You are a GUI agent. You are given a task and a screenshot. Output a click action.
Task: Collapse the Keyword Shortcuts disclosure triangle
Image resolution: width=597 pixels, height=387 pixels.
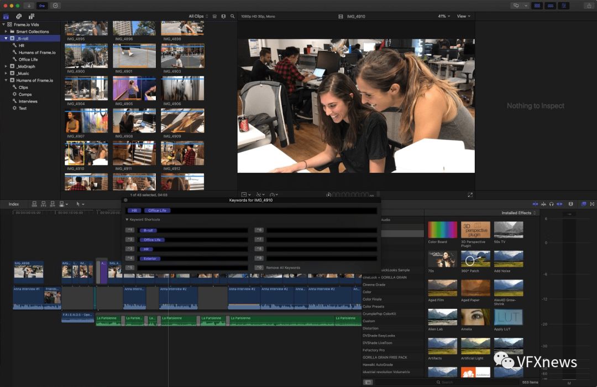click(127, 220)
